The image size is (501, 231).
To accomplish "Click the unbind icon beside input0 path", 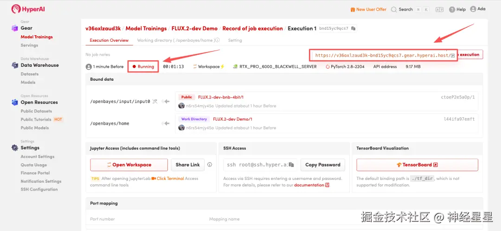I will point(155,102).
